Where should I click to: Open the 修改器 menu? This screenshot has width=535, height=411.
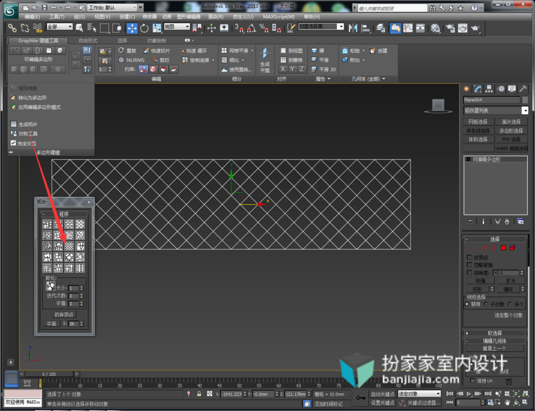(x=149, y=17)
